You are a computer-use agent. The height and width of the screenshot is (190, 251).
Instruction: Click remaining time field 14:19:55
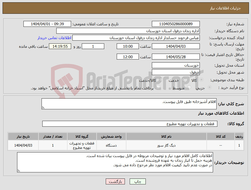60,46
